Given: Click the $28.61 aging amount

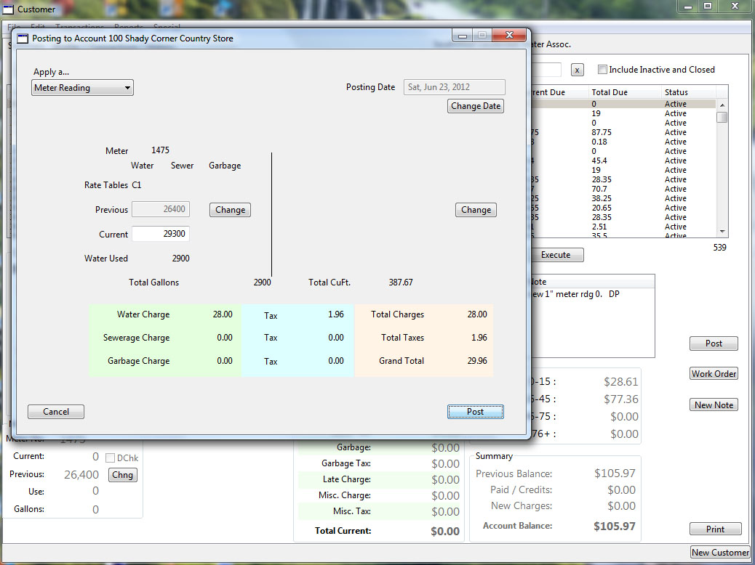Looking at the screenshot, I should click(x=621, y=382).
